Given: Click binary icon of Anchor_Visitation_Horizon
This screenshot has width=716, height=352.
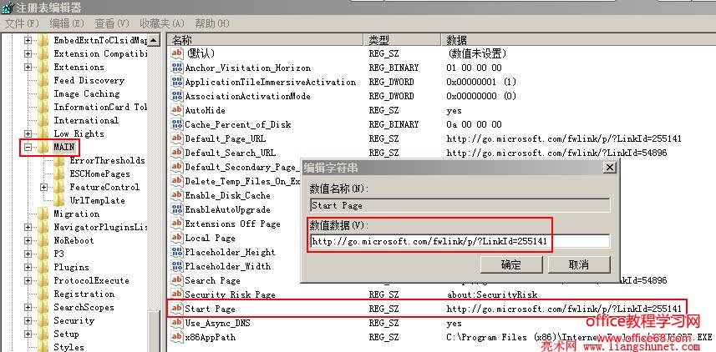Looking at the screenshot, I should [x=177, y=68].
